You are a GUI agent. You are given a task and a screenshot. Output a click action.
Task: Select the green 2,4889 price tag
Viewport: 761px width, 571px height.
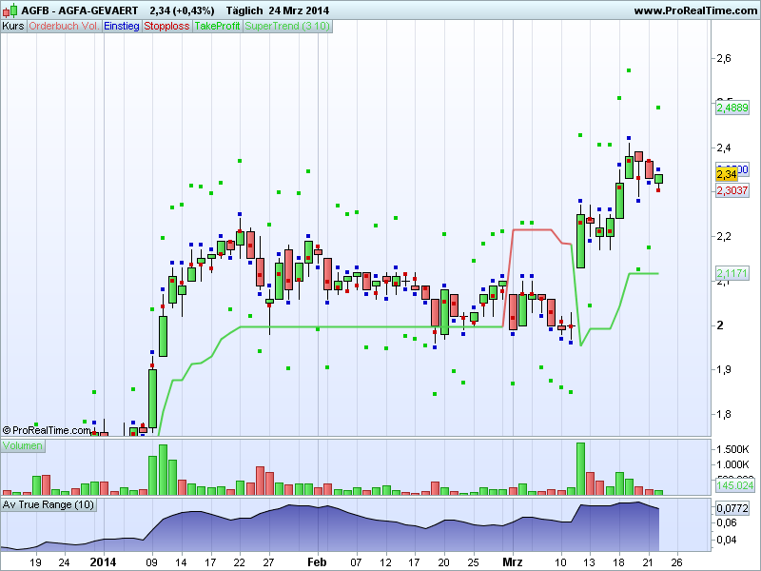coord(732,108)
